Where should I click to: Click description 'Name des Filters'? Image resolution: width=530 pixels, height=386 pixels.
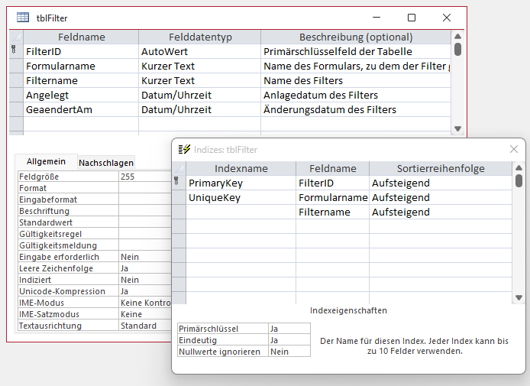click(356, 80)
